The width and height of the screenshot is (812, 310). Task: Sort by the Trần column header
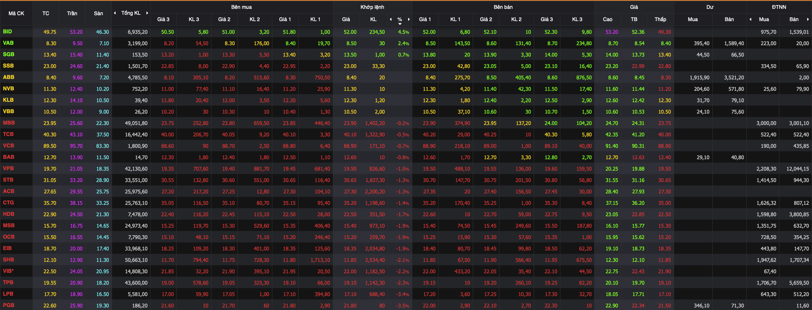pyautogui.click(x=72, y=14)
